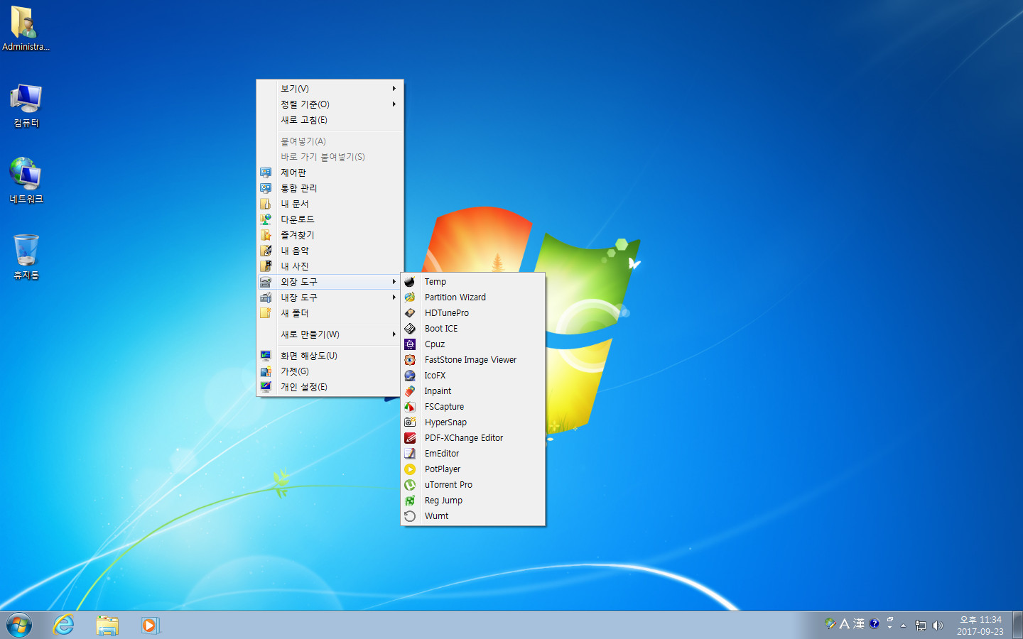Click the Wumt refresh-arrow icon
Image resolution: width=1023 pixels, height=639 pixels.
[x=410, y=516]
